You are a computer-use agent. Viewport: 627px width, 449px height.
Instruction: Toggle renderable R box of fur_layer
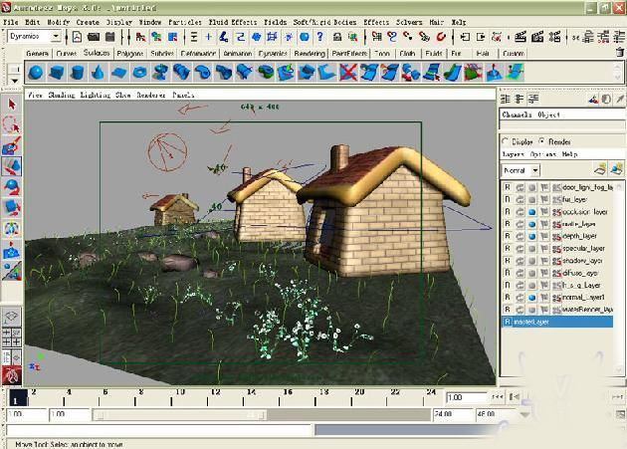507,199
